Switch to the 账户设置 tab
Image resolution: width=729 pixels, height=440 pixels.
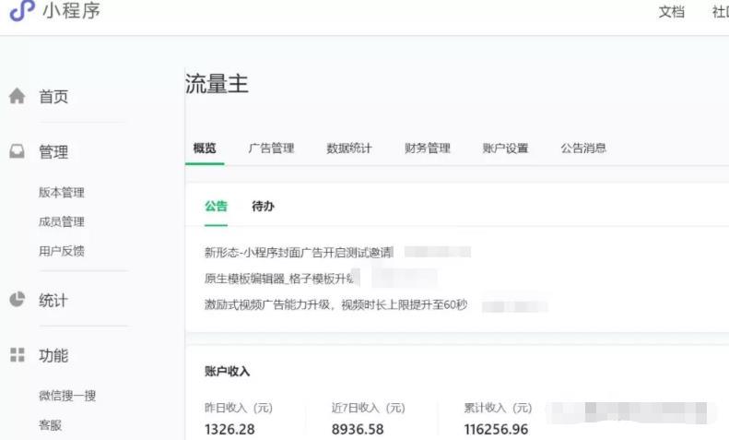coord(505,149)
